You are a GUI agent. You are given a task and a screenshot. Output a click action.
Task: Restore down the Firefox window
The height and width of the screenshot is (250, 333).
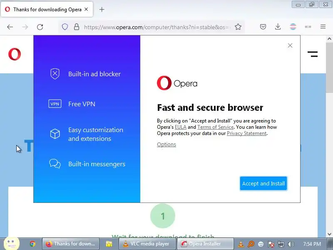[312, 5]
